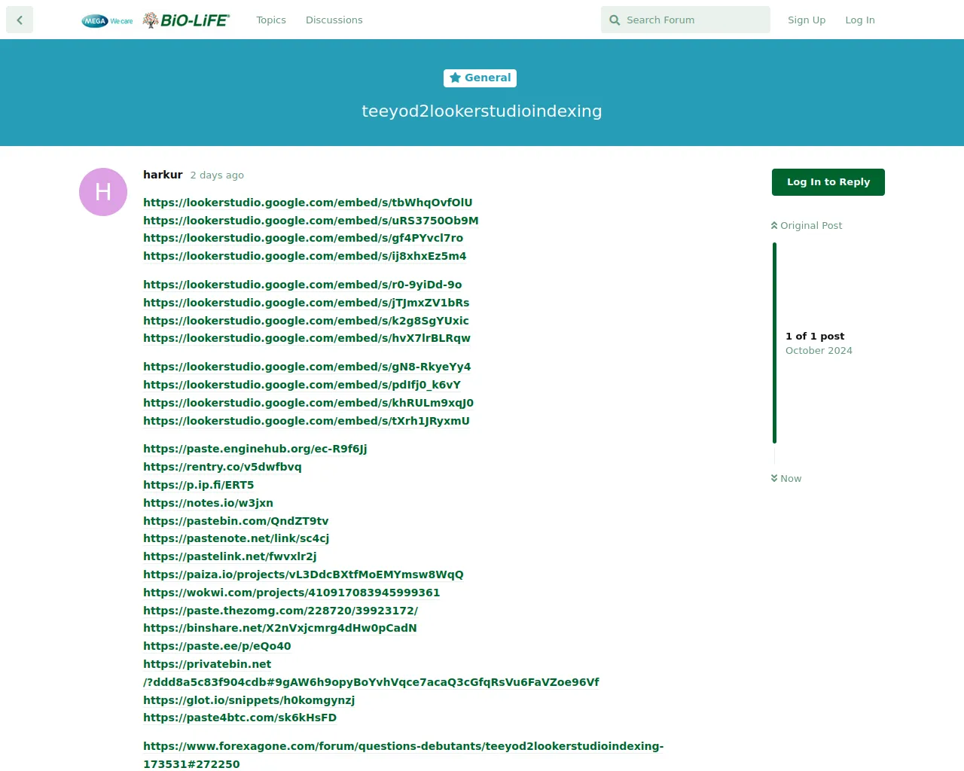Open the MEGA We care logo

(107, 20)
